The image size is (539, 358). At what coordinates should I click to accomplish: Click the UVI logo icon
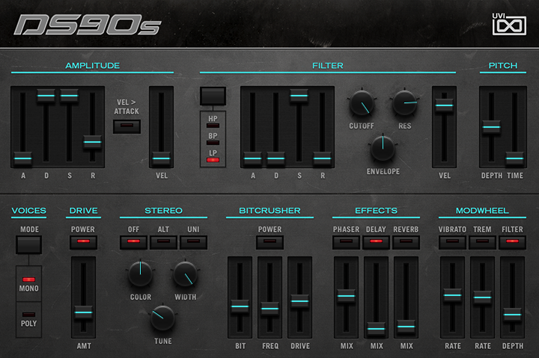click(x=509, y=25)
